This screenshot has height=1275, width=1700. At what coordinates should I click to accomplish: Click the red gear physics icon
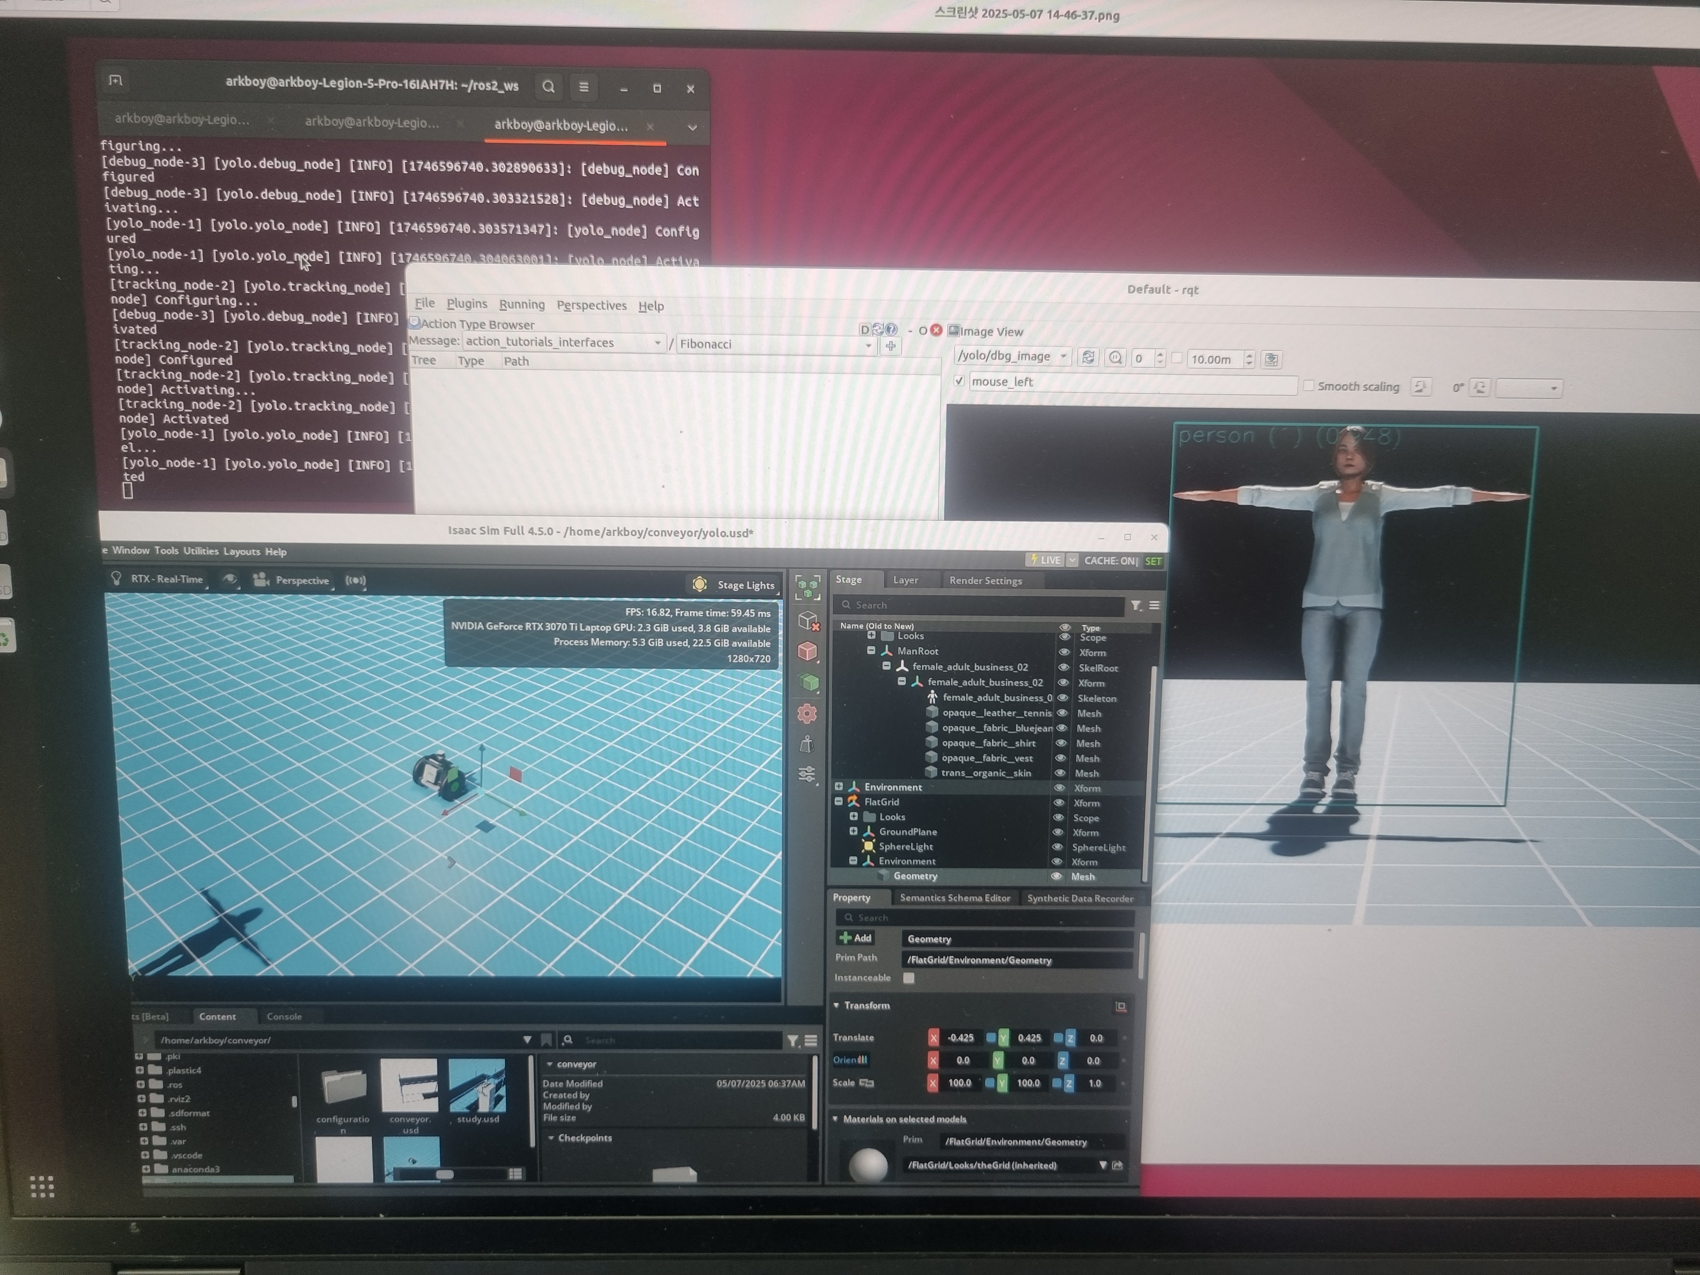pyautogui.click(x=807, y=714)
